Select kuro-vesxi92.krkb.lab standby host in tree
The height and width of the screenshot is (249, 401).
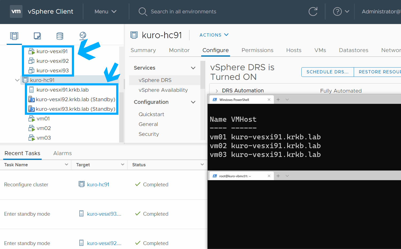point(75,99)
